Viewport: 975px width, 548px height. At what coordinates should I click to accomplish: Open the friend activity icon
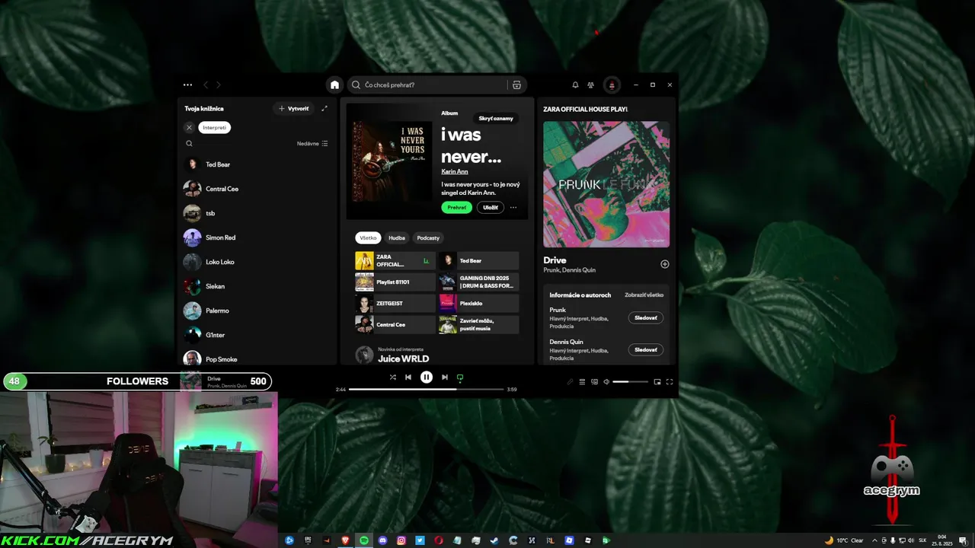pyautogui.click(x=590, y=85)
